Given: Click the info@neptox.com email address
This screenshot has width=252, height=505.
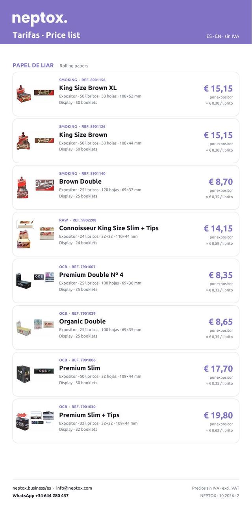Looking at the screenshot, I should 74,488.
